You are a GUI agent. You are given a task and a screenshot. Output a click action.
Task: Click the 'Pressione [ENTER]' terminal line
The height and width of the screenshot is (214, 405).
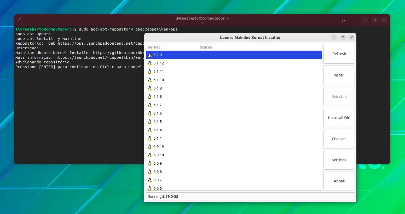coord(80,67)
